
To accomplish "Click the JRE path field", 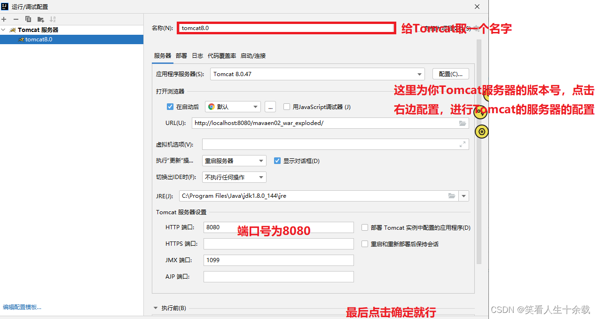I will click(x=319, y=196).
